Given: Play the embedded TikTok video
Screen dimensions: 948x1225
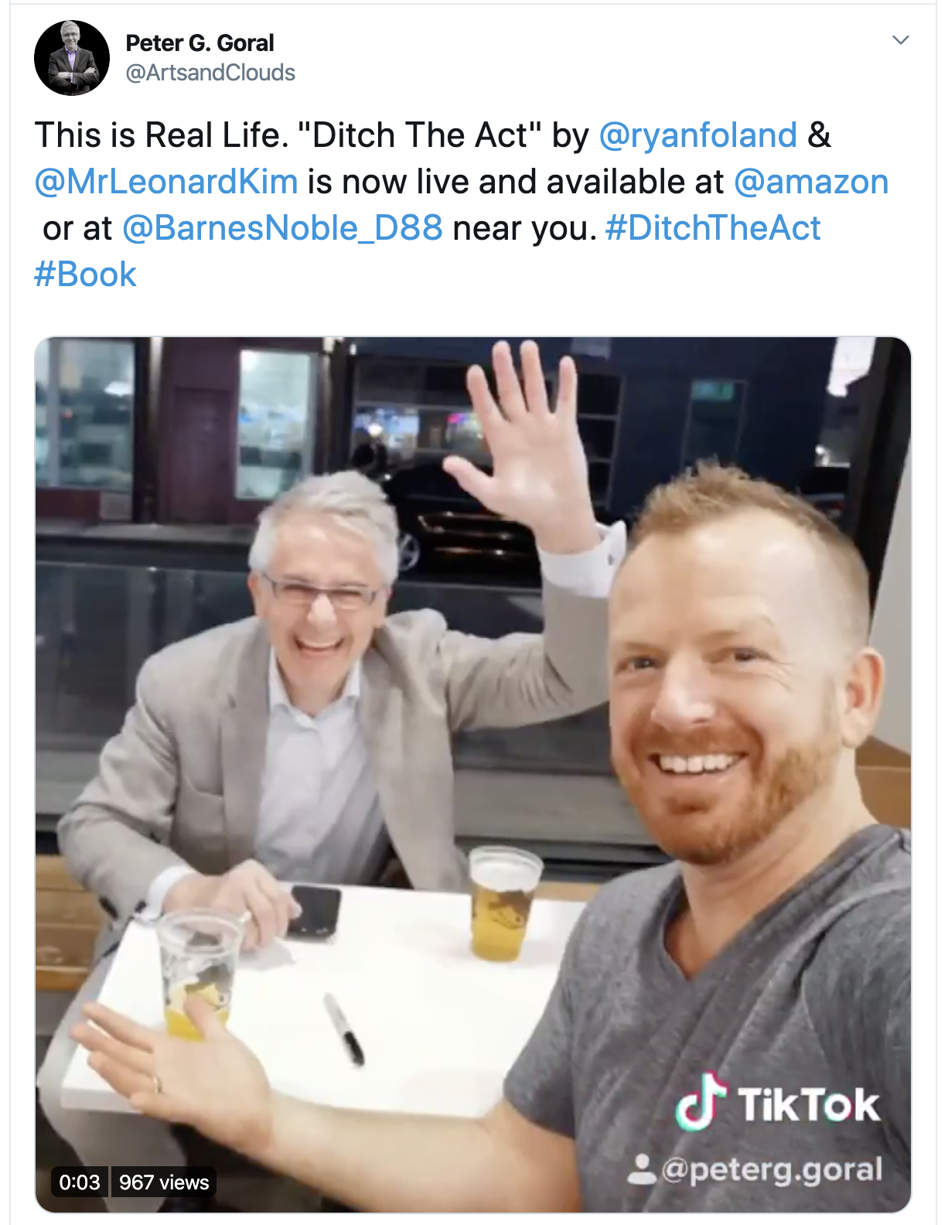Looking at the screenshot, I should 473,774.
